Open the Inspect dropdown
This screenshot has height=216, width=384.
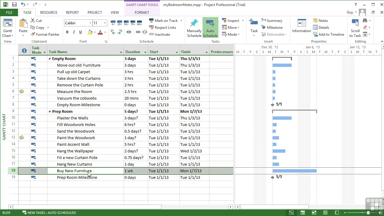233,20
